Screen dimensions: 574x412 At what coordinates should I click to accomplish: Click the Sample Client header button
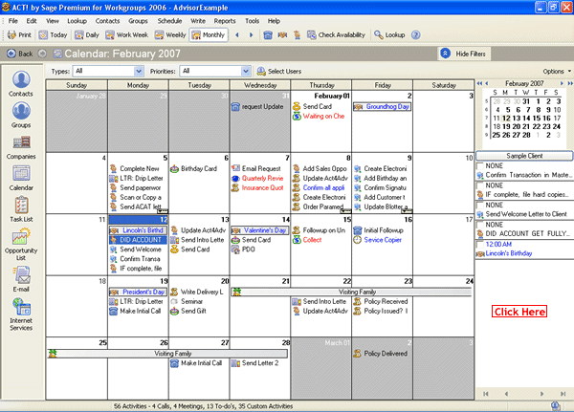pyautogui.click(x=524, y=156)
